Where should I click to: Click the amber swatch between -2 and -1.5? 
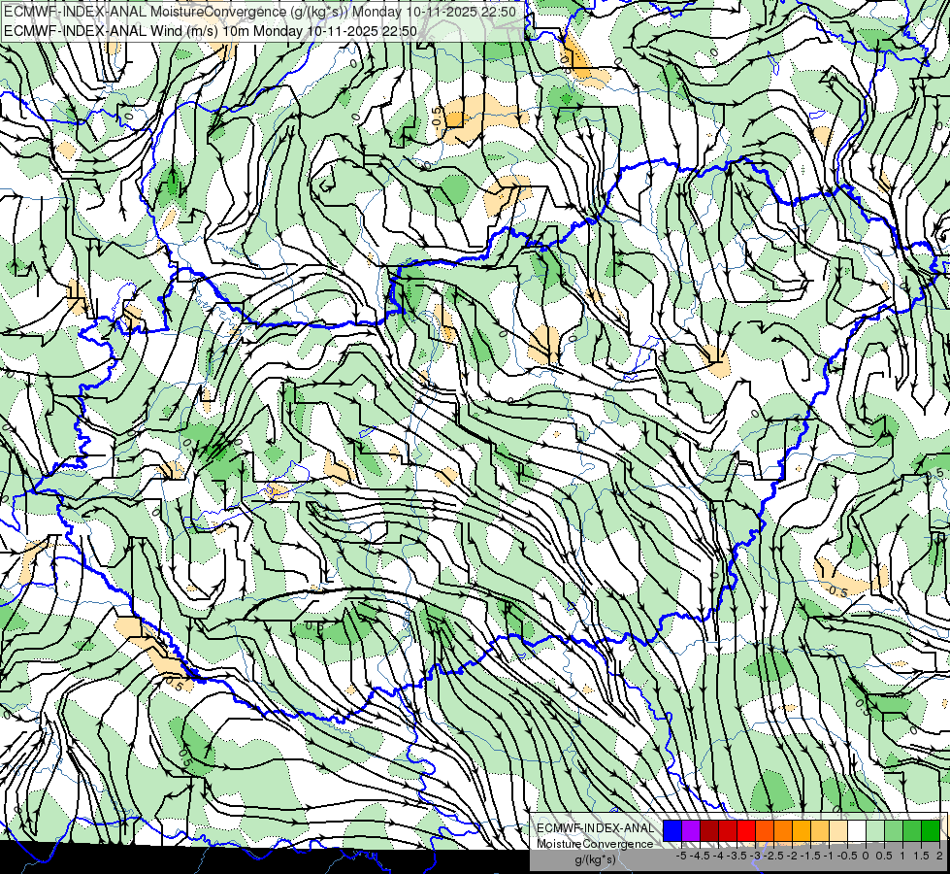tap(802, 831)
